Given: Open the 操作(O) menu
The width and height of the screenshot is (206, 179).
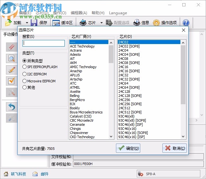Looking at the screenshot, I should click(x=60, y=13).
